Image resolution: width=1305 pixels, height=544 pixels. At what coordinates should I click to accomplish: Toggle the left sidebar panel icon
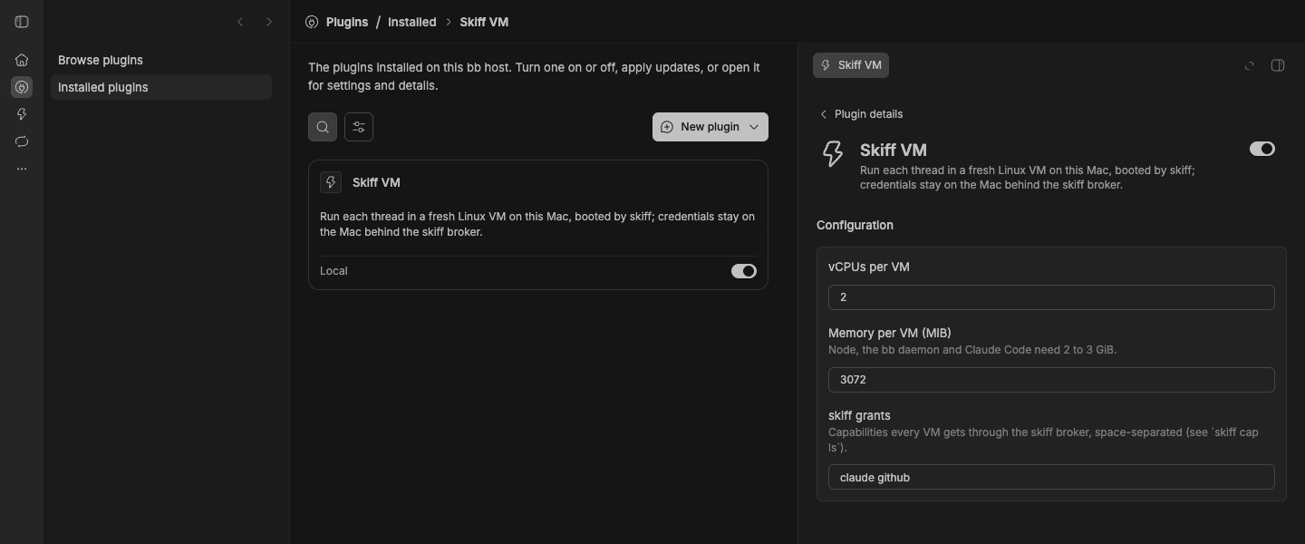coord(22,22)
